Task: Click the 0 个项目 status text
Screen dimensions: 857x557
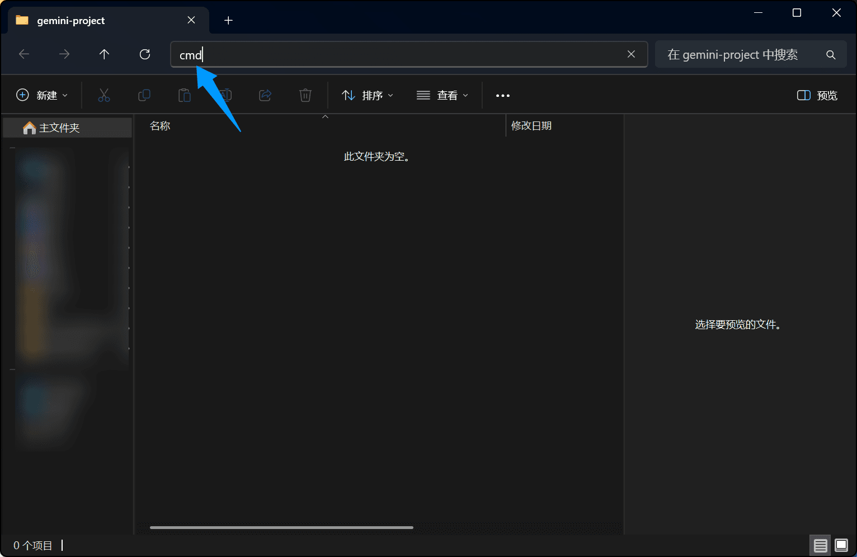Action: [33, 546]
